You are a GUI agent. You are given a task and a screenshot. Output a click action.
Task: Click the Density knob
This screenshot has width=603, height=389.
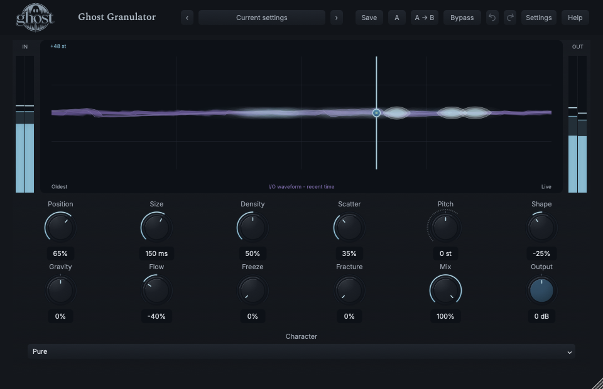point(253,227)
